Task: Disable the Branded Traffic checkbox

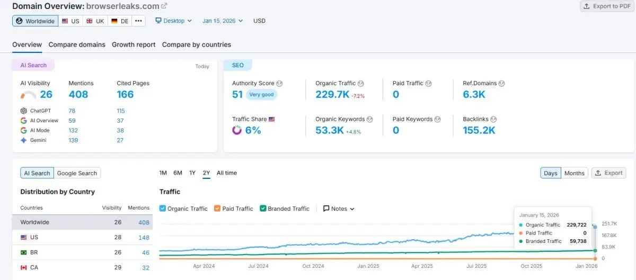Action: (x=263, y=209)
